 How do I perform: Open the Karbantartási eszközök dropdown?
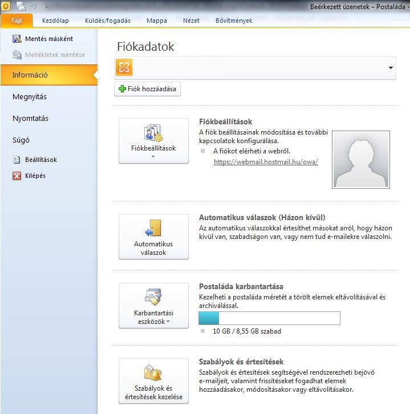[x=153, y=306]
